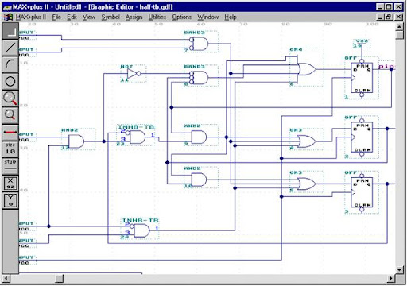The height and width of the screenshot is (286, 407).
Task: Click the Y coordinate indicator
Action: tap(10, 200)
